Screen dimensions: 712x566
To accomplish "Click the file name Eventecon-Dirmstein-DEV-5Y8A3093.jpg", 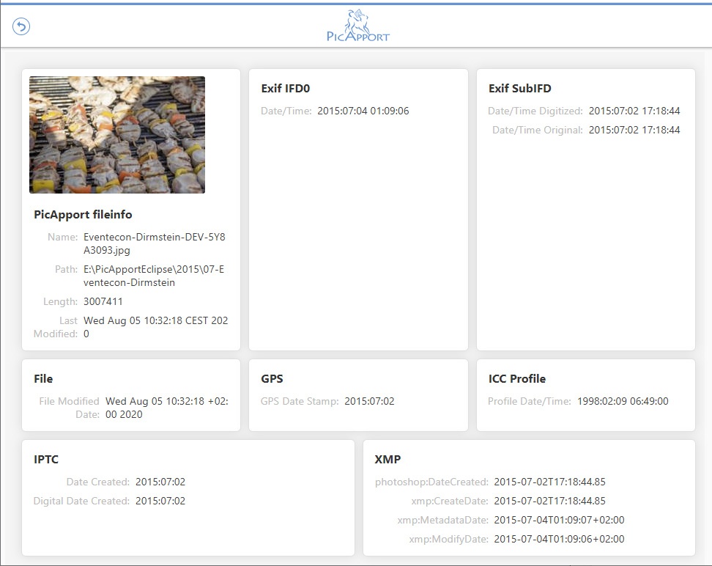I will pos(155,244).
